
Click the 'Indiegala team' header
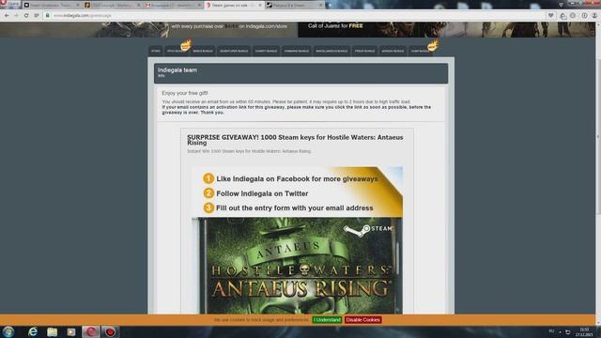coord(177,70)
